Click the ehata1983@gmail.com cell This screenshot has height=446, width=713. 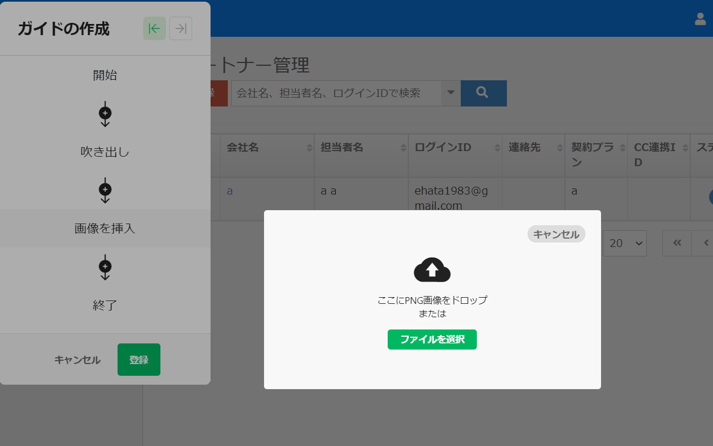(455, 198)
